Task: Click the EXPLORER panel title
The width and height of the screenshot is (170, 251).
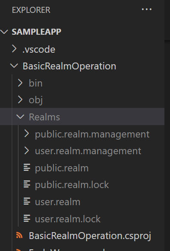Action: click(x=31, y=10)
